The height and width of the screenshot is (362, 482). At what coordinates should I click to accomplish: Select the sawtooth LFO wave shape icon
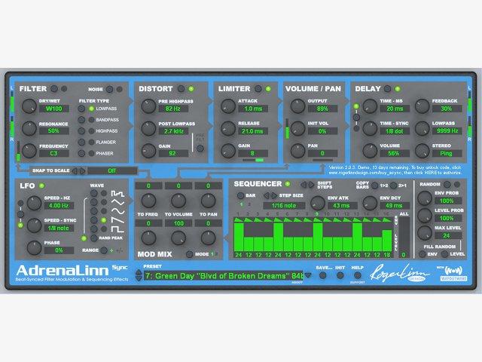[x=117, y=219]
